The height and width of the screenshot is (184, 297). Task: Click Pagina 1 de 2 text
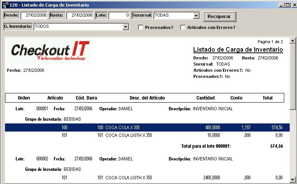[x=270, y=42]
